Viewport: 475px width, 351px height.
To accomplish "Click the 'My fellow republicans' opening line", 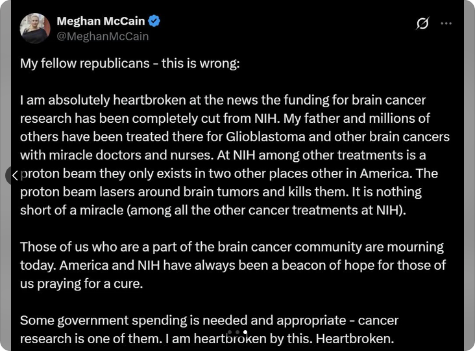I will 130,64.
